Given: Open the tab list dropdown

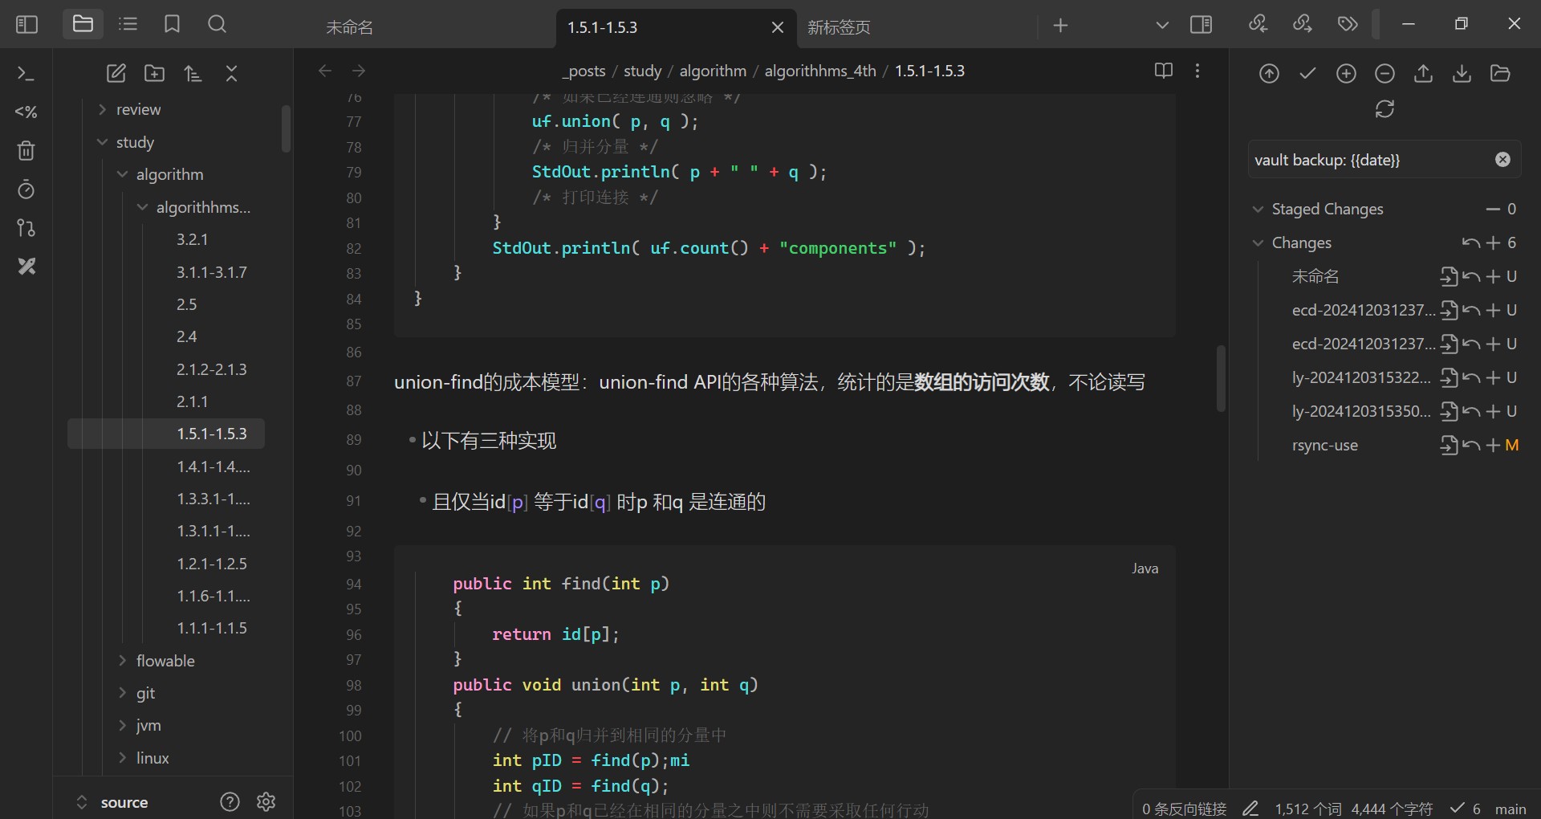Looking at the screenshot, I should click(1161, 26).
